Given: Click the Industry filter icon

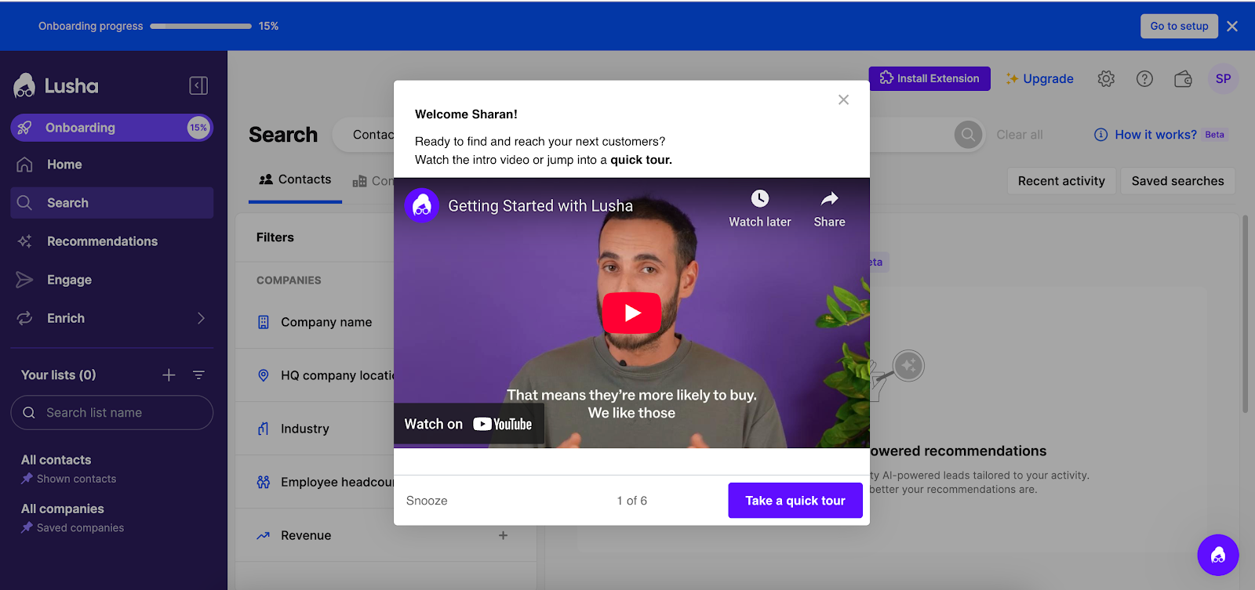Looking at the screenshot, I should tap(264, 429).
